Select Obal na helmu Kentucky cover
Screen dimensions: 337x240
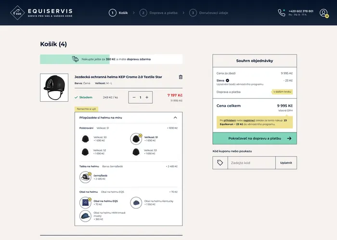click(152, 202)
